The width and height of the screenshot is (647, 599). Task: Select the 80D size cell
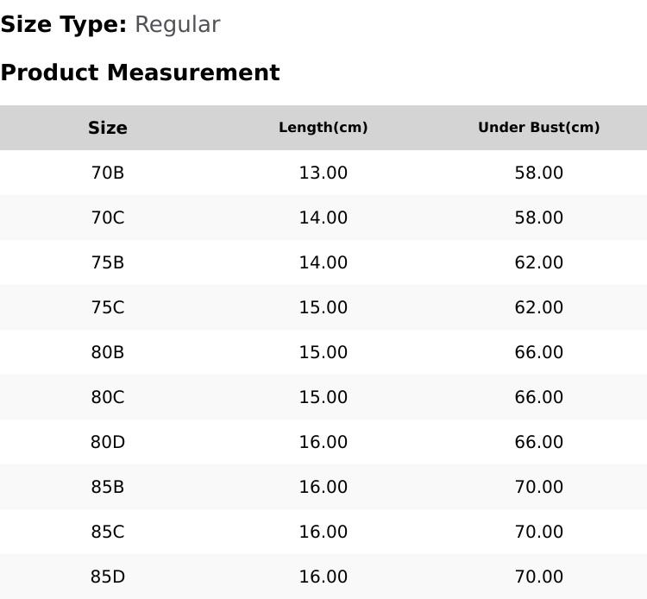[x=108, y=442]
